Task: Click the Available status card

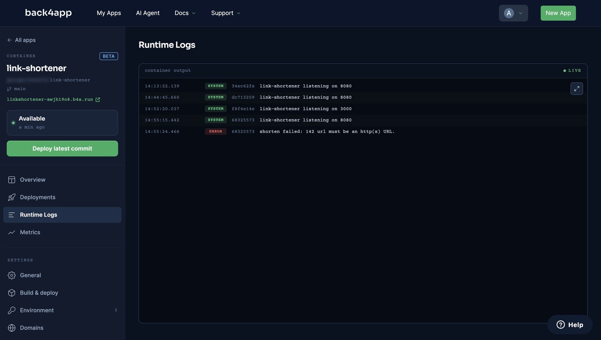Action: click(62, 123)
